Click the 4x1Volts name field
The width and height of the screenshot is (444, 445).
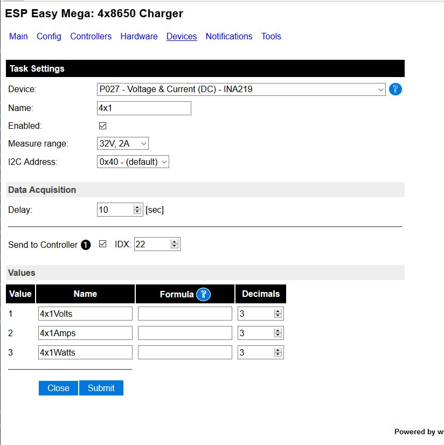(x=85, y=314)
